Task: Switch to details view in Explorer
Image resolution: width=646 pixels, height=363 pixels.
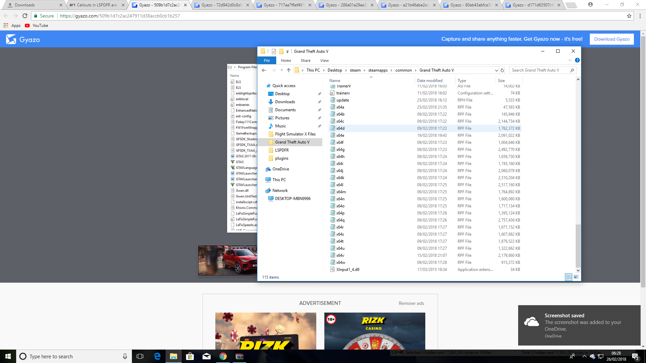Action: coord(569,277)
